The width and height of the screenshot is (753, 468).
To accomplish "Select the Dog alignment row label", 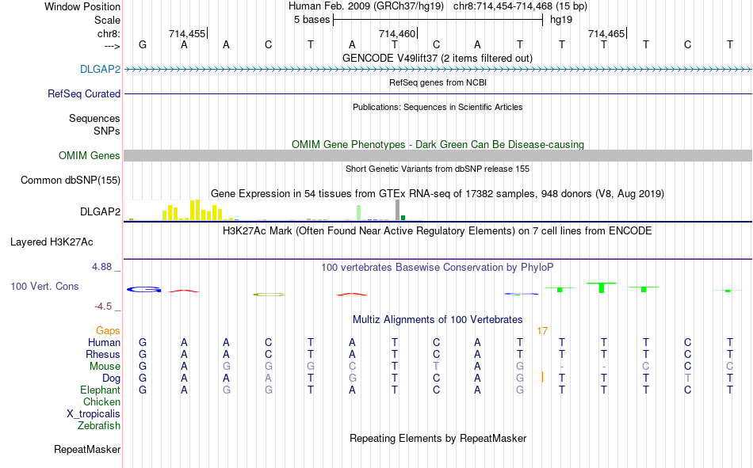I will (x=111, y=379).
